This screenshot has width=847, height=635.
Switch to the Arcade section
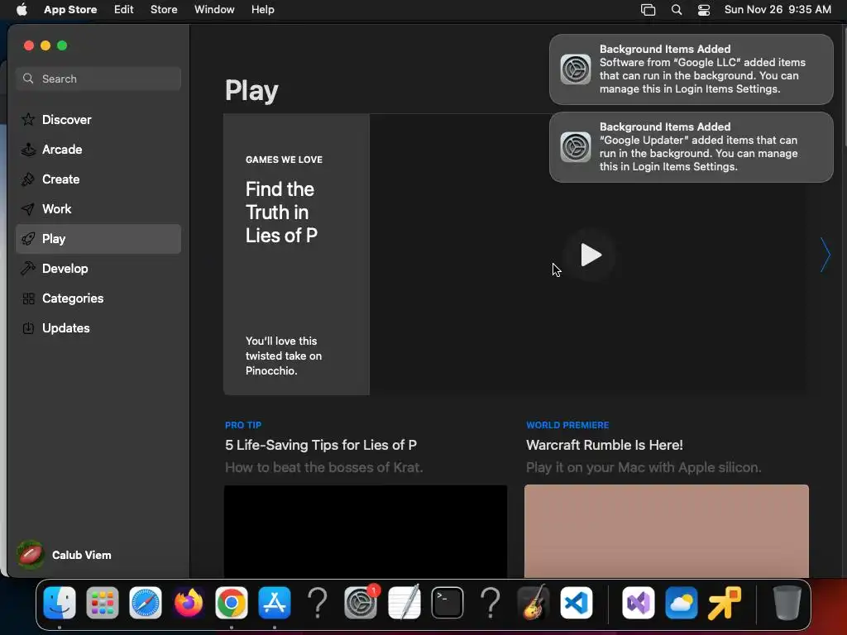pos(98,150)
